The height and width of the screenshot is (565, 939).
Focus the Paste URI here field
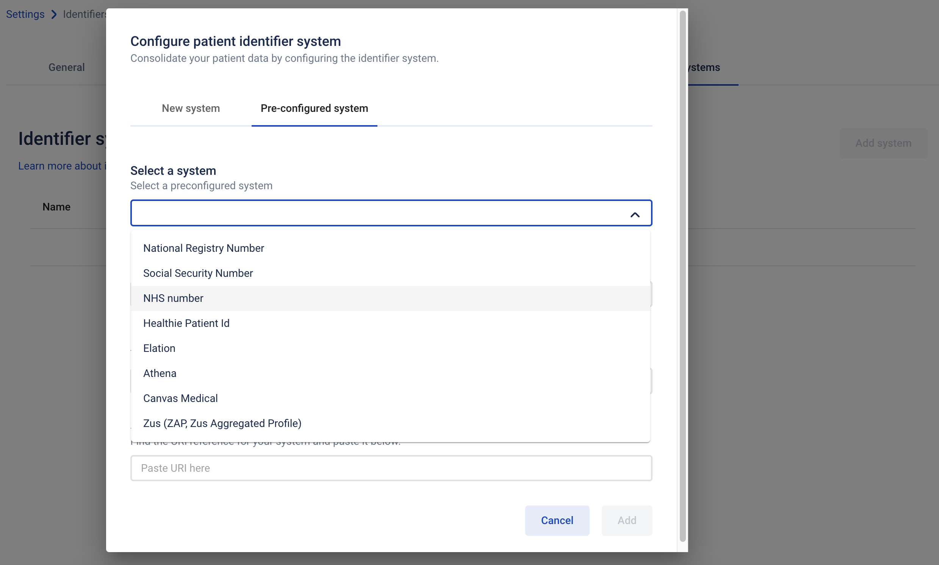point(391,468)
